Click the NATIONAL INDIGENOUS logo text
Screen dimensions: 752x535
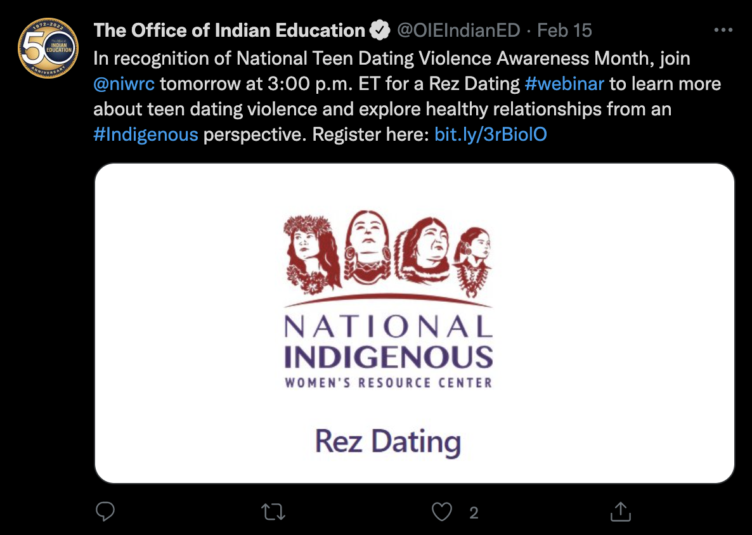tap(388, 342)
